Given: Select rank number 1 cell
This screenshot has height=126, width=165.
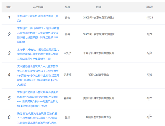Looking at the screenshot, I should point(9,17).
